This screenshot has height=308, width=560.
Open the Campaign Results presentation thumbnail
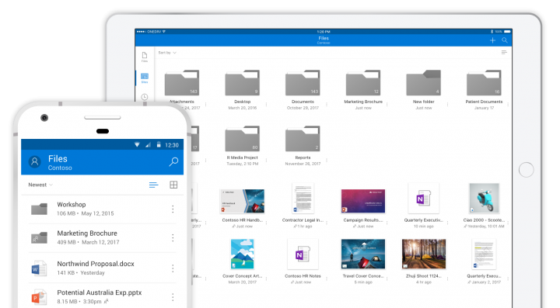coord(363,201)
